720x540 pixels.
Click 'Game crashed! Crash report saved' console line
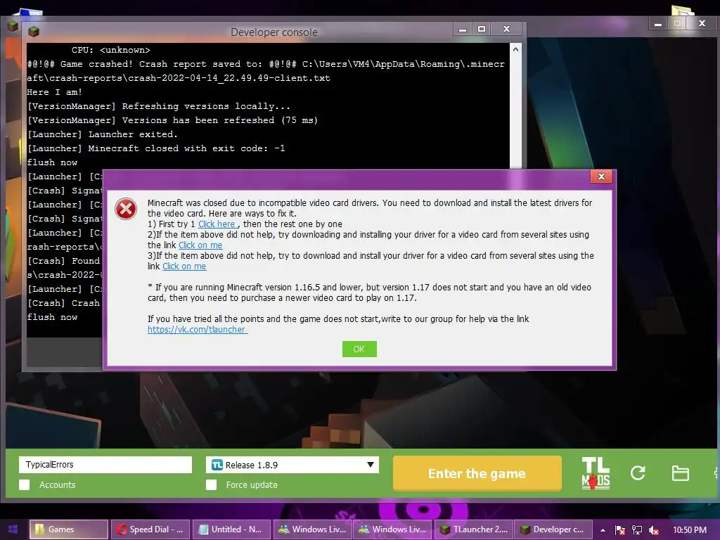[x=265, y=71]
